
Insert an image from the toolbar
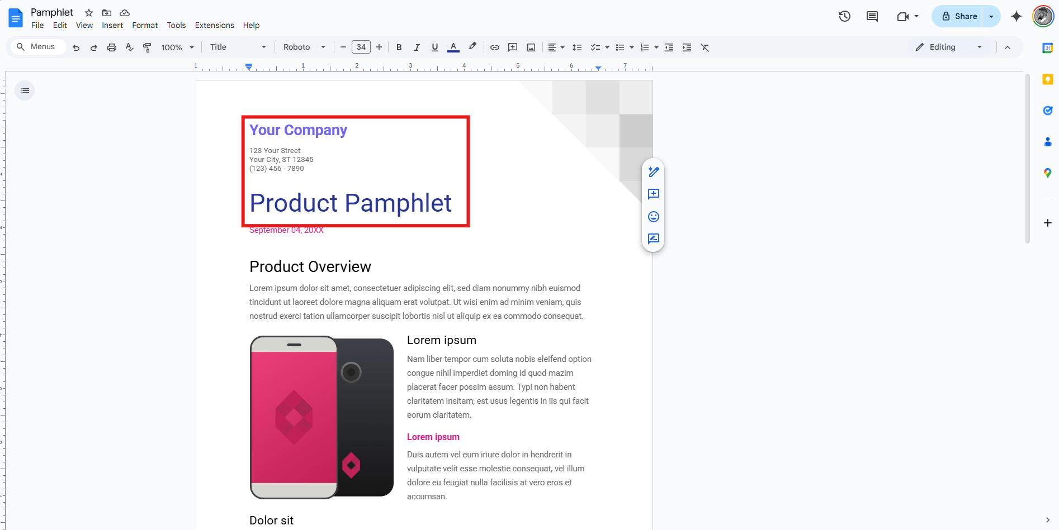(x=530, y=47)
